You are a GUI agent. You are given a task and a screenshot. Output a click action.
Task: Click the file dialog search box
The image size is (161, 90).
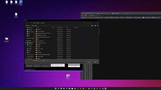click(92, 23)
